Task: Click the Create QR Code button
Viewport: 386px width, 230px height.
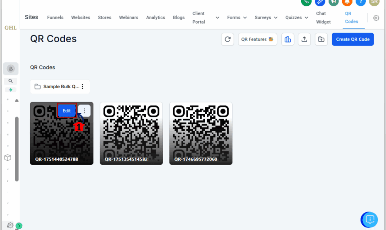Action: pos(352,39)
